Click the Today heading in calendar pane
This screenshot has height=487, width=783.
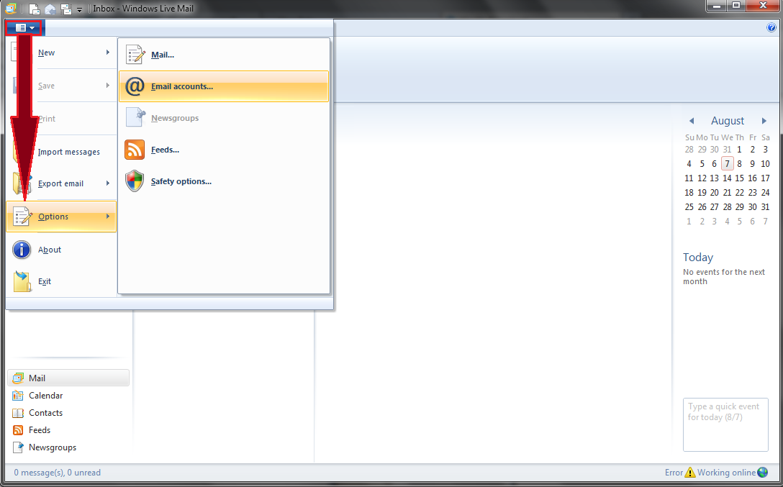click(x=697, y=258)
